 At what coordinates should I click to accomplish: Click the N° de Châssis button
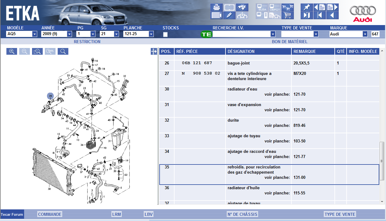242,214
